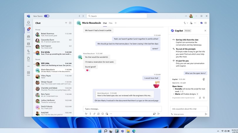Click the Copilot question input field
Image resolution: width=238 pixels, height=133 pixels.
[x=189, y=109]
